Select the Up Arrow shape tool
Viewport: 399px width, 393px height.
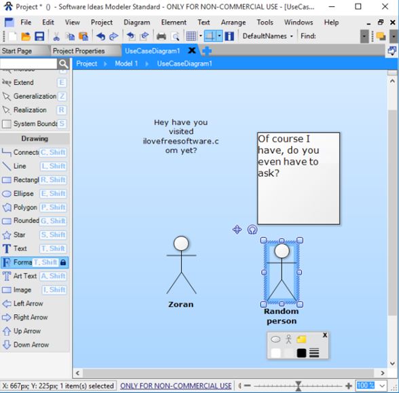[34, 331]
